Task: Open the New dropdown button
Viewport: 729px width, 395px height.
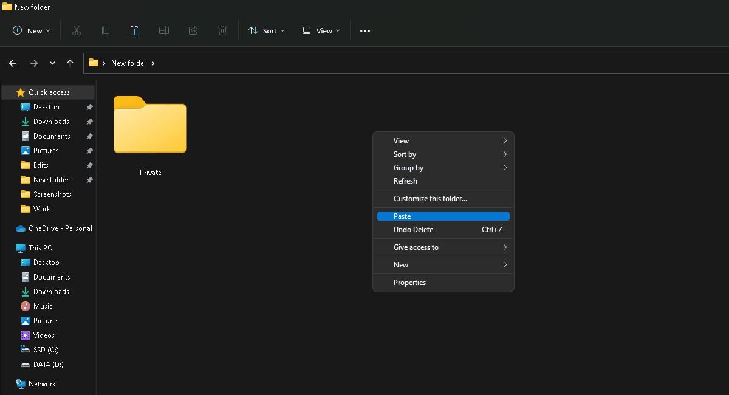Action: point(32,30)
